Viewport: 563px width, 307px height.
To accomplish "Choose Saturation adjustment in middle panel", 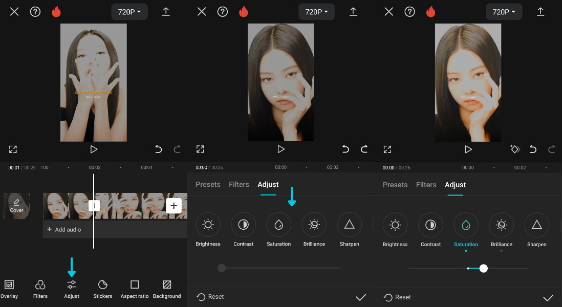I will pyautogui.click(x=278, y=230).
